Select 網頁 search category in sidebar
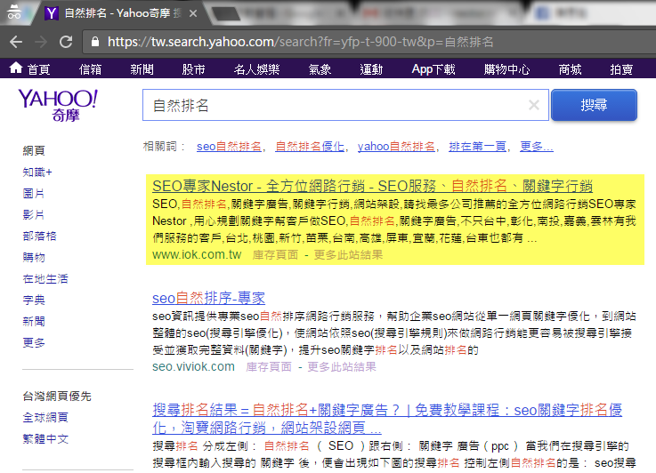This screenshot has width=656, height=473. tap(34, 150)
